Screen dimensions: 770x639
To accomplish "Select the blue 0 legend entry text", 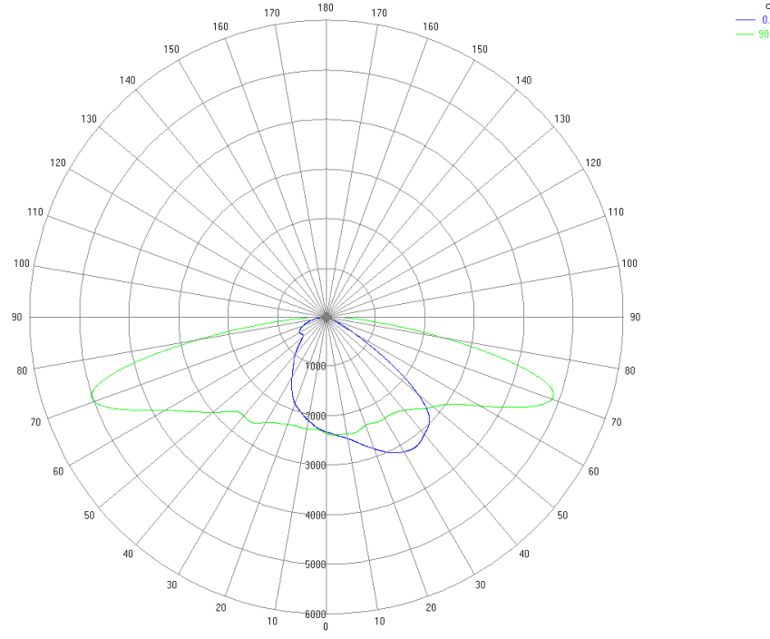I will click(765, 19).
